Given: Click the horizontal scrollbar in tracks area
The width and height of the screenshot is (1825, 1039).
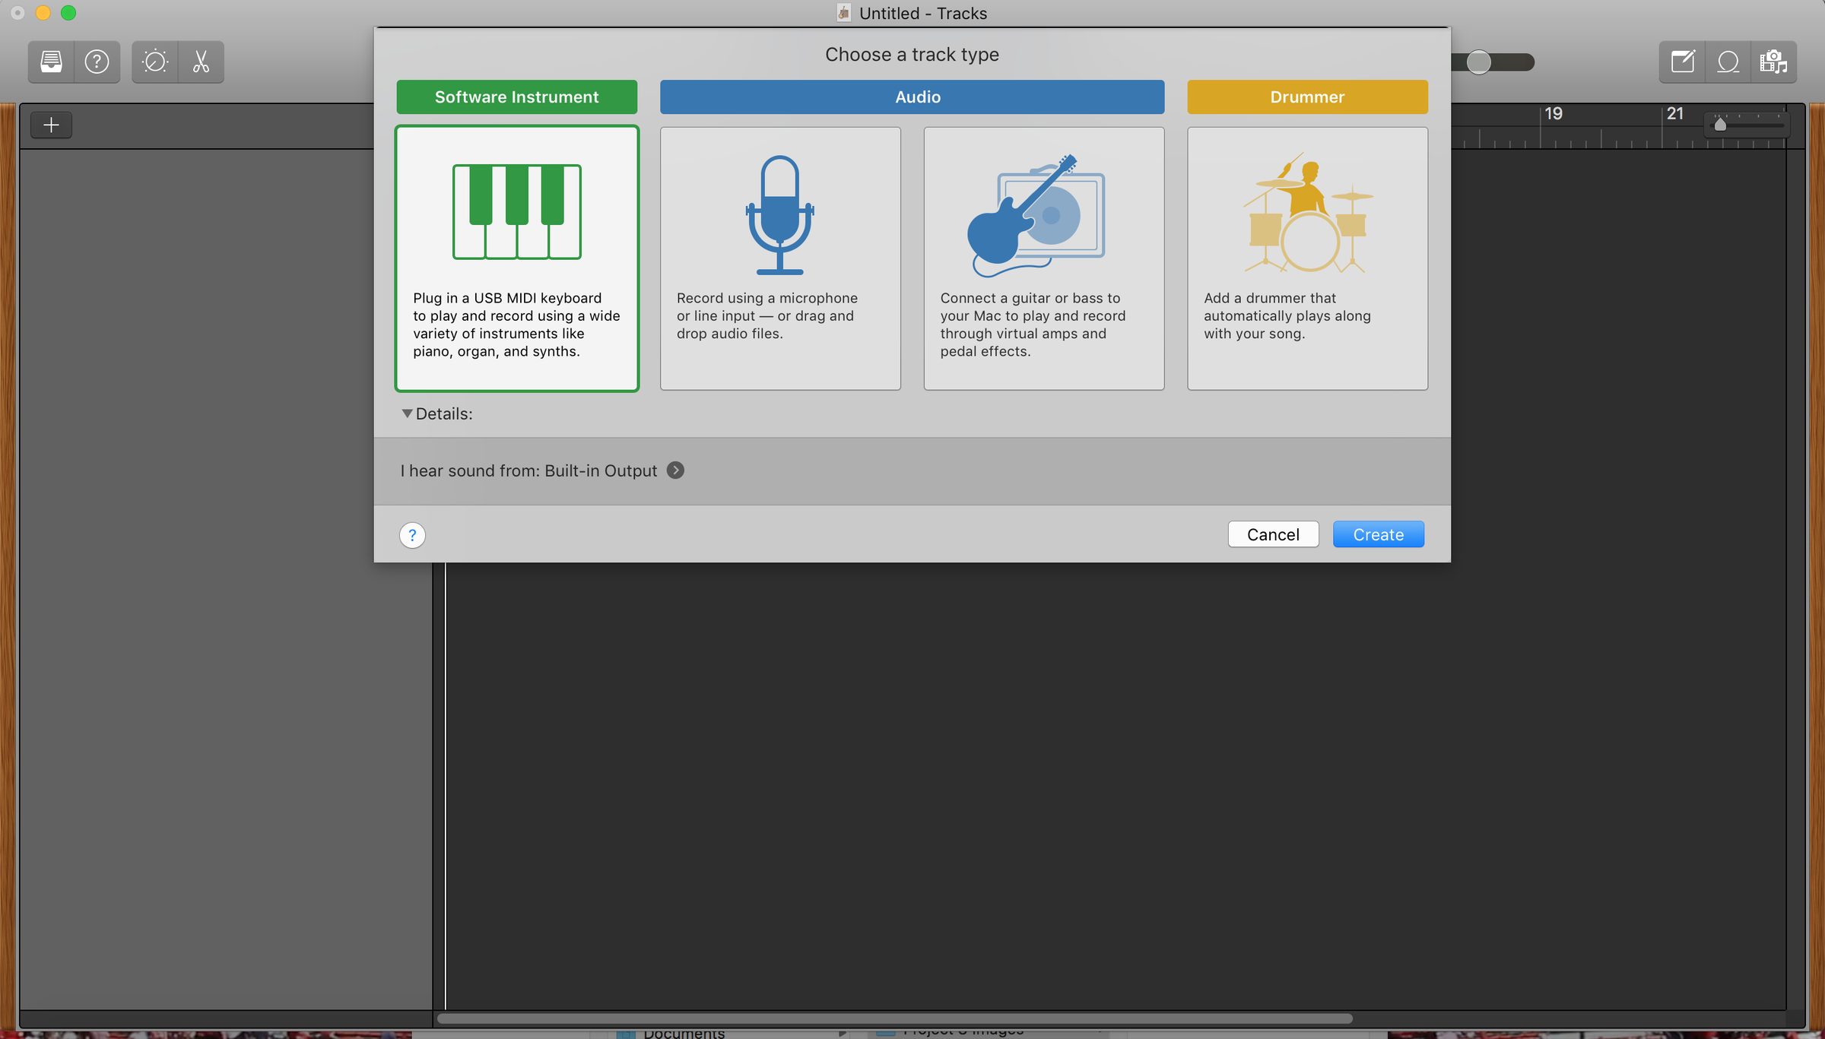Looking at the screenshot, I should (894, 1018).
